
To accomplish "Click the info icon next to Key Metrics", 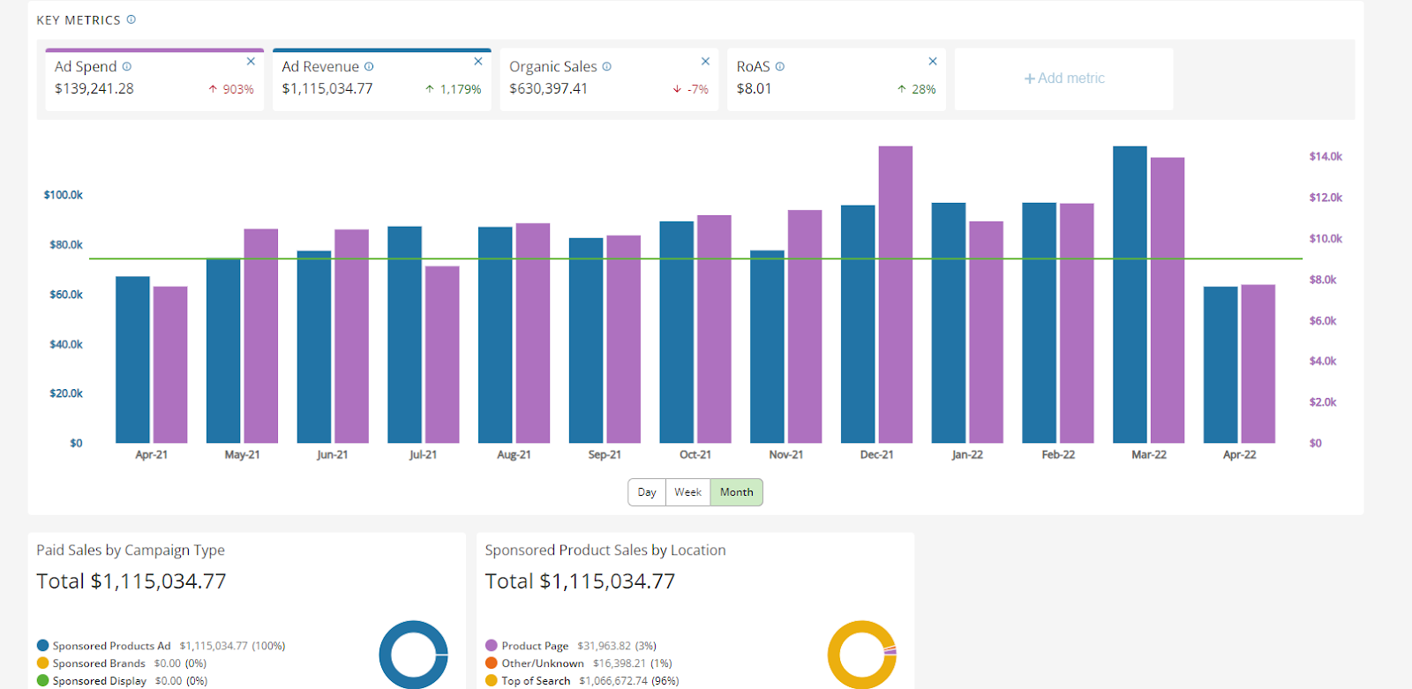I will (x=131, y=19).
